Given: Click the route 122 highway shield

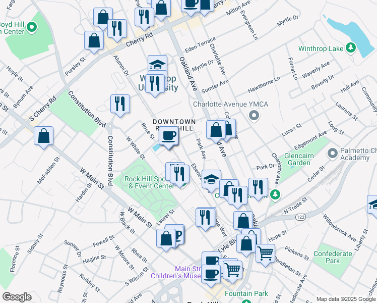Looking at the screenshot, I should pos(300,217).
